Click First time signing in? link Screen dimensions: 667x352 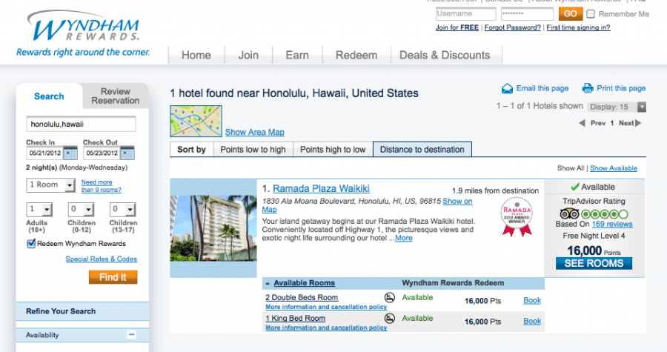point(578,27)
